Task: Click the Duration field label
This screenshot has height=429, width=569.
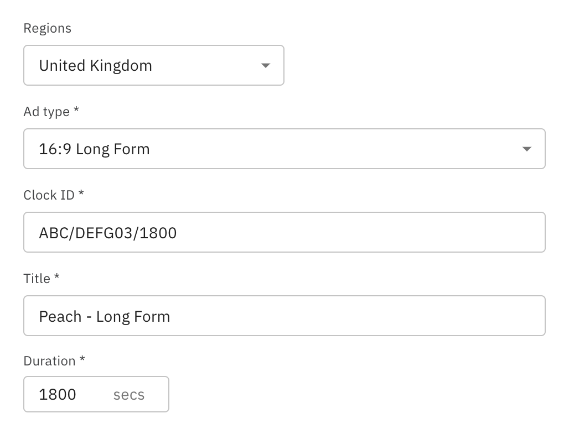Action: point(49,361)
